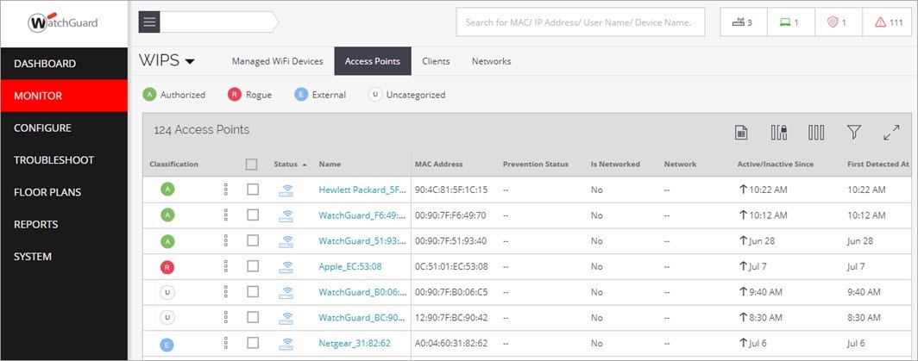Click the Active/Inactive Since column header
This screenshot has height=361, width=918.
(775, 165)
